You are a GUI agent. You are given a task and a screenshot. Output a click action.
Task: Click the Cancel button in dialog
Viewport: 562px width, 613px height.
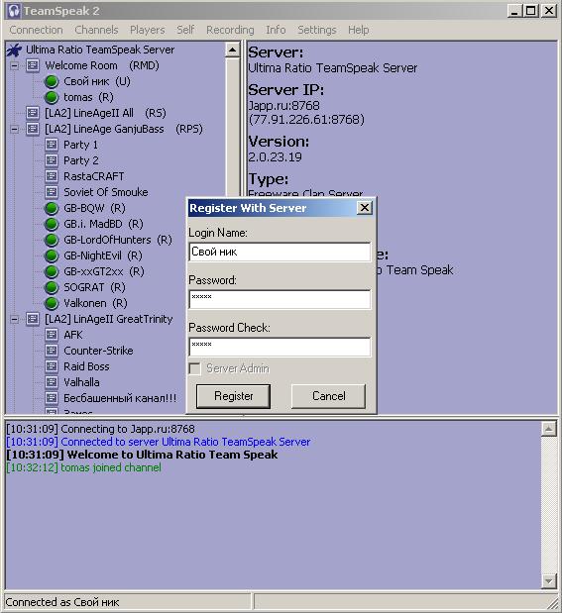click(x=329, y=396)
